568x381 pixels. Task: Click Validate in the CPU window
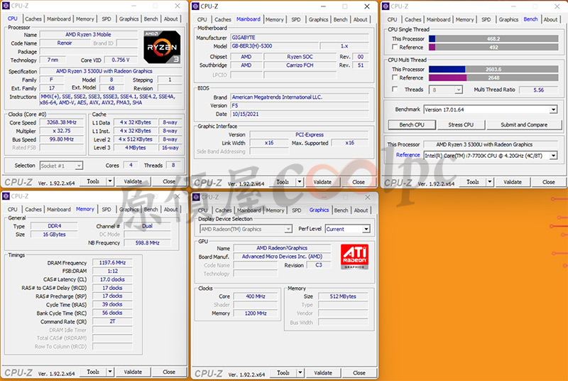pyautogui.click(x=133, y=181)
